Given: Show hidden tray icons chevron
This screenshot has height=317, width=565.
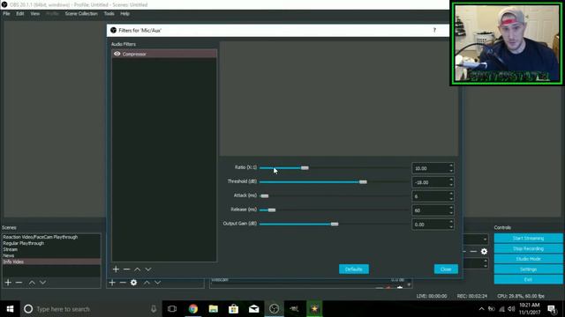Looking at the screenshot, I should tap(481, 309).
